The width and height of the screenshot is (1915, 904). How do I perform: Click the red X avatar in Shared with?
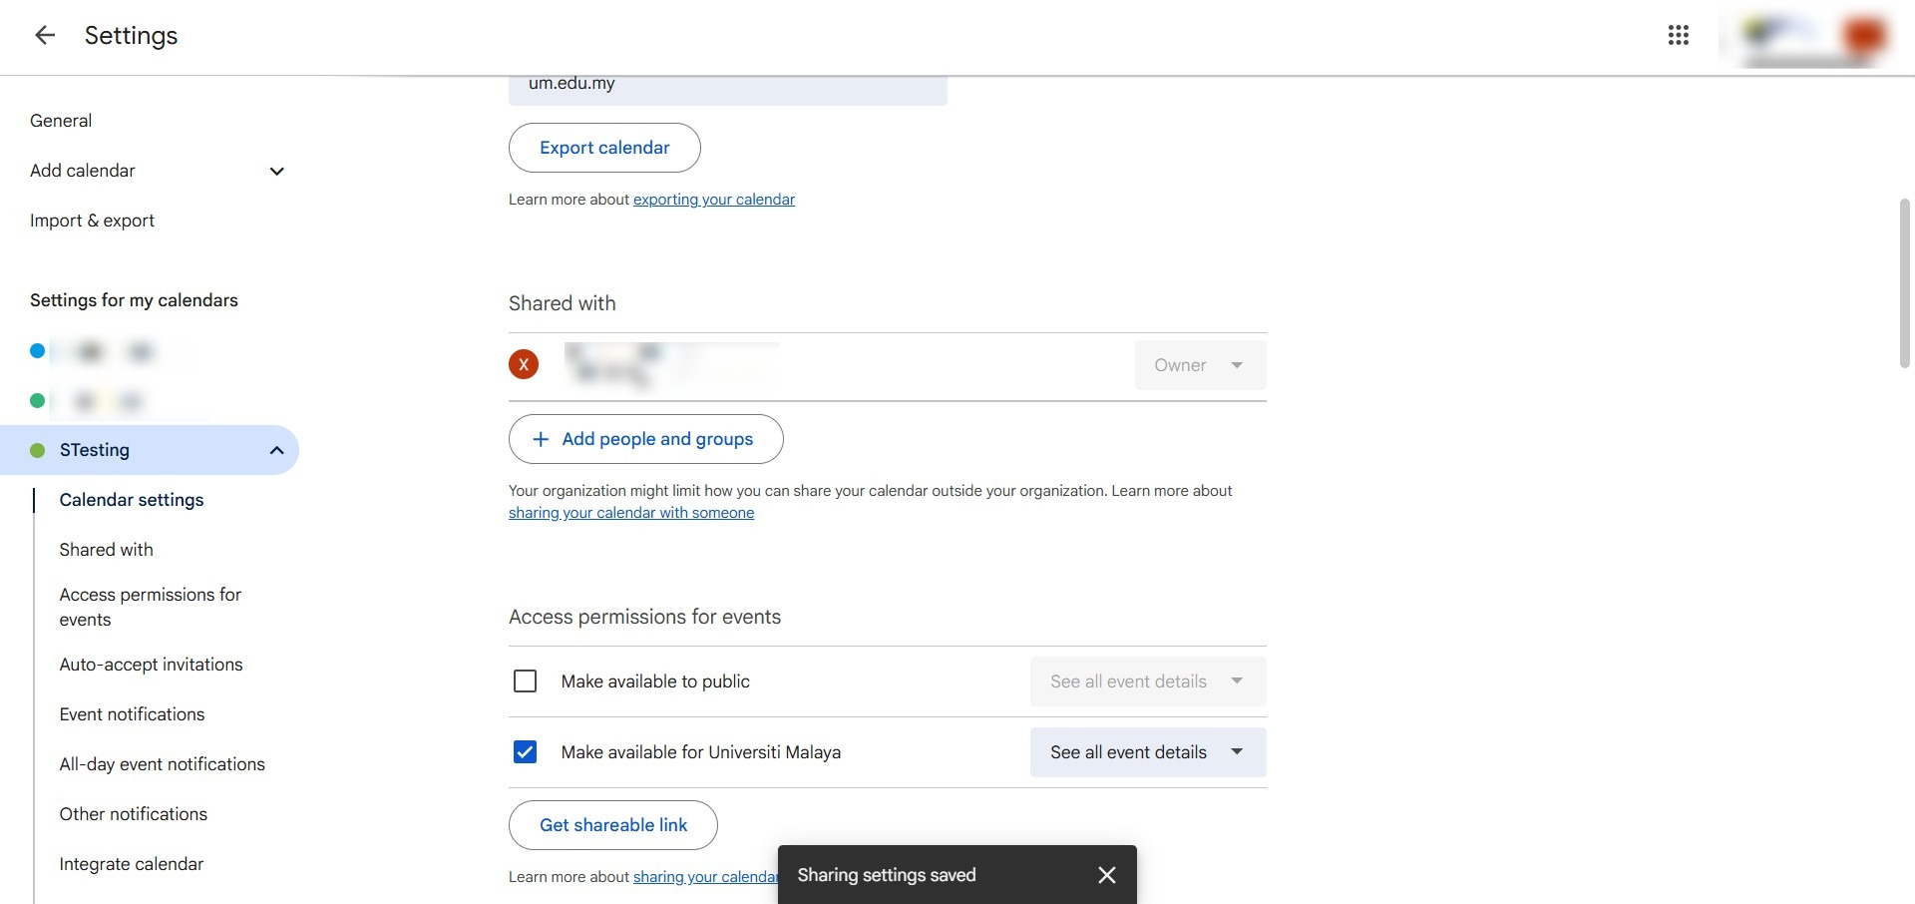pos(524,365)
